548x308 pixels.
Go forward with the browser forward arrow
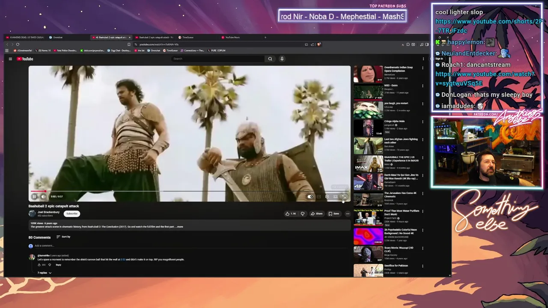pos(12,44)
